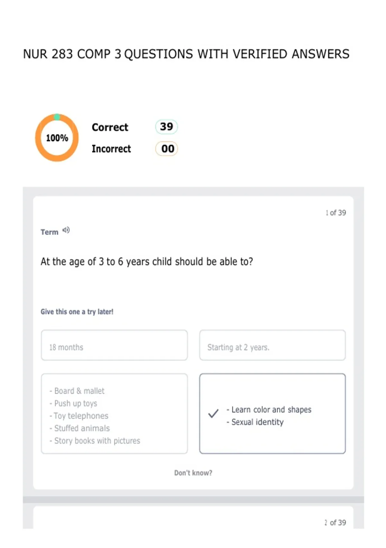Click the Incorrect count badge showing 00
The width and height of the screenshot is (386, 548).
(167, 149)
